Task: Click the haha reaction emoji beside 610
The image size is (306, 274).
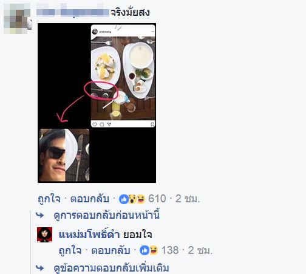Action: 141,199
